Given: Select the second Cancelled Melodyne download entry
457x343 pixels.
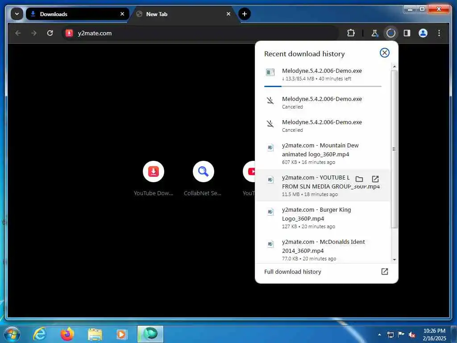Looking at the screenshot, I should pos(323,125).
